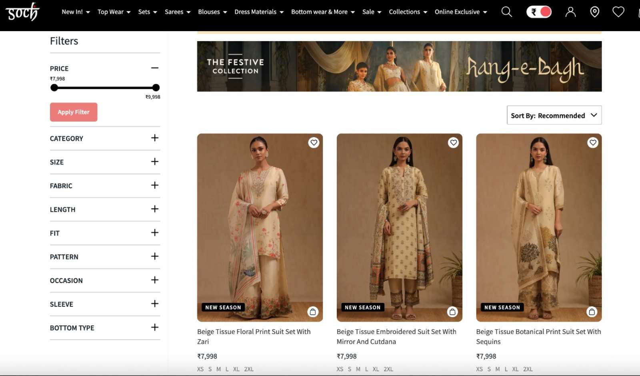Open the wishlist heart in header

618,12
